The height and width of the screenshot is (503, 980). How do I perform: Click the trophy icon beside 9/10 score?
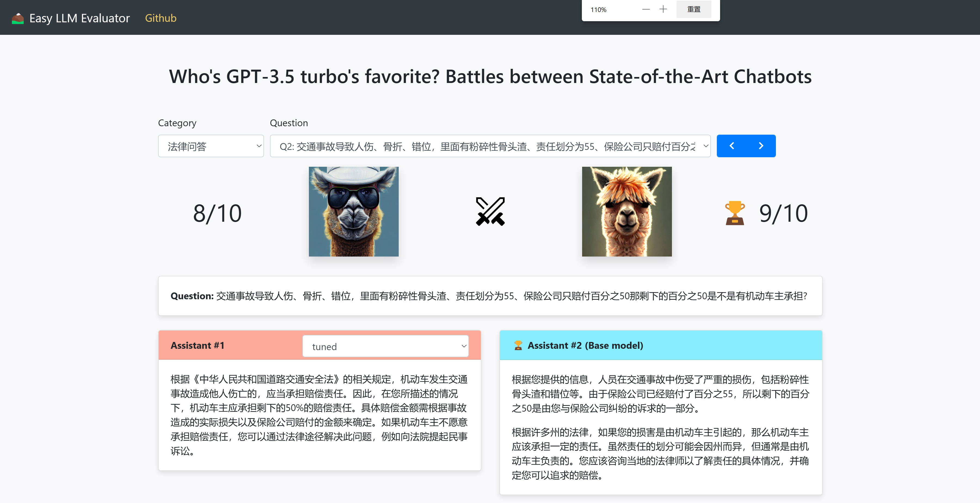pyautogui.click(x=735, y=213)
